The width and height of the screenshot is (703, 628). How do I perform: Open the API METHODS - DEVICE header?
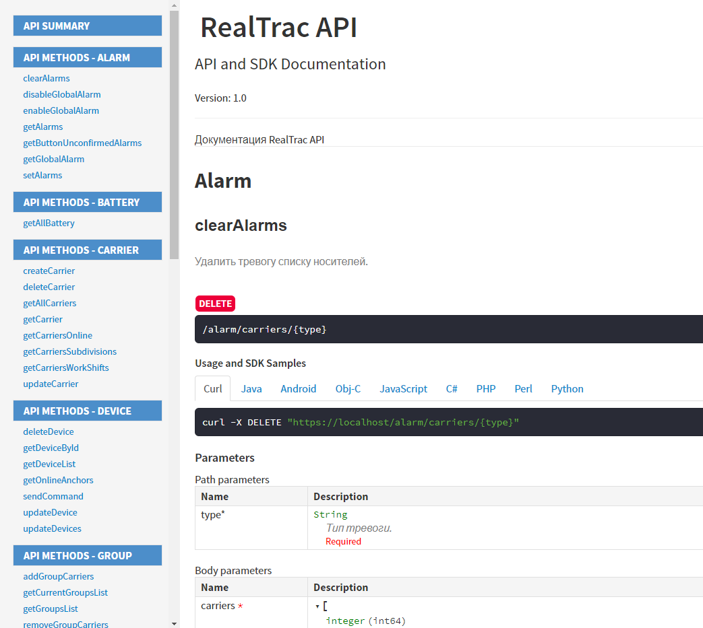[88, 411]
